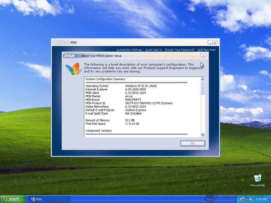The image size is (271, 203).
Task: Click the '511 MB' memory value
Action: pyautogui.click(x=130, y=120)
